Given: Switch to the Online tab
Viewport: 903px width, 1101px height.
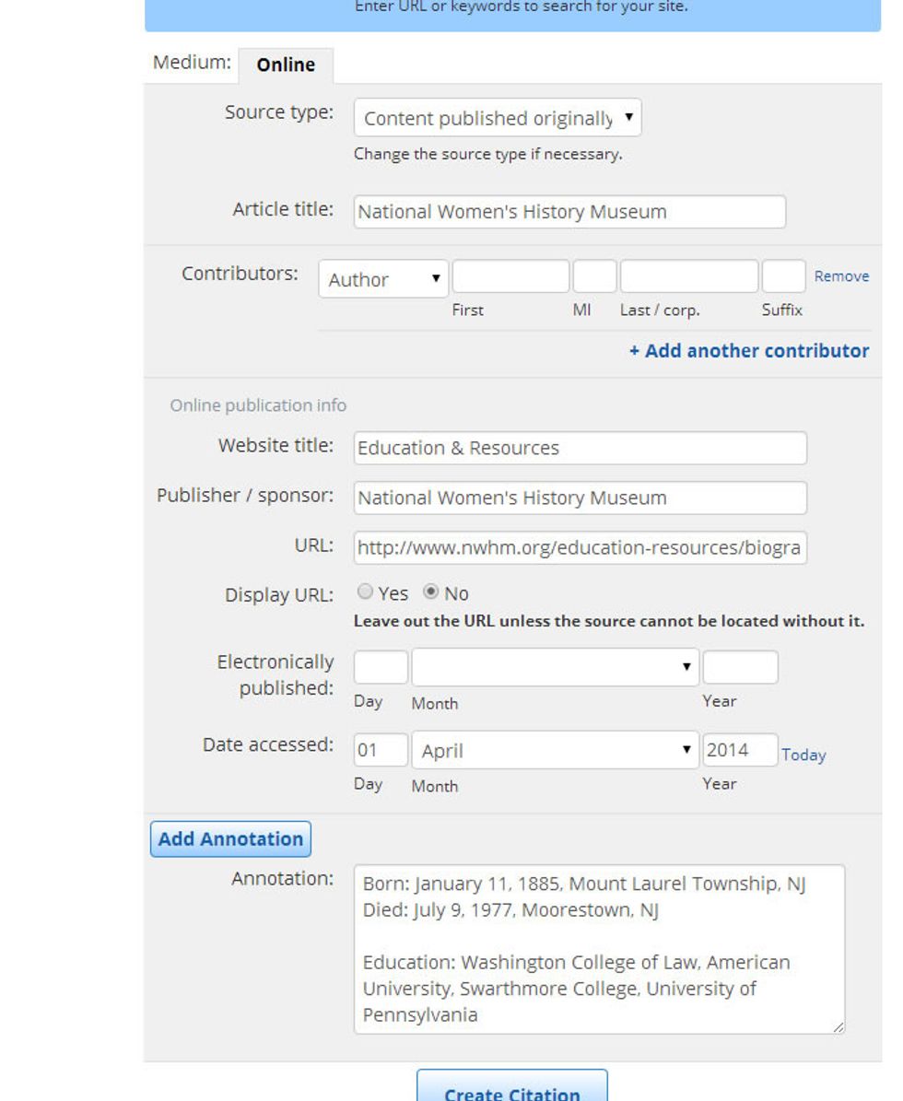Looking at the screenshot, I should (286, 64).
